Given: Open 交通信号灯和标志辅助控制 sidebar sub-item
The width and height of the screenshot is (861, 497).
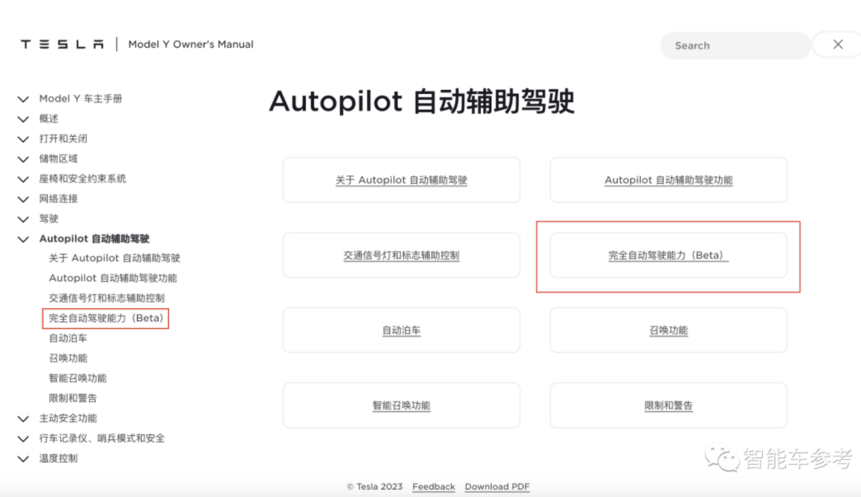Looking at the screenshot, I should point(107,298).
